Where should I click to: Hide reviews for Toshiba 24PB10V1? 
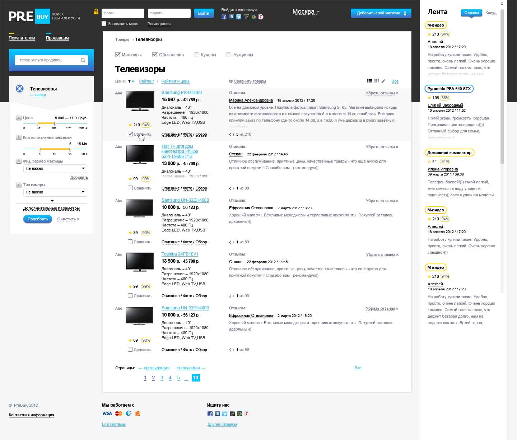382,254
